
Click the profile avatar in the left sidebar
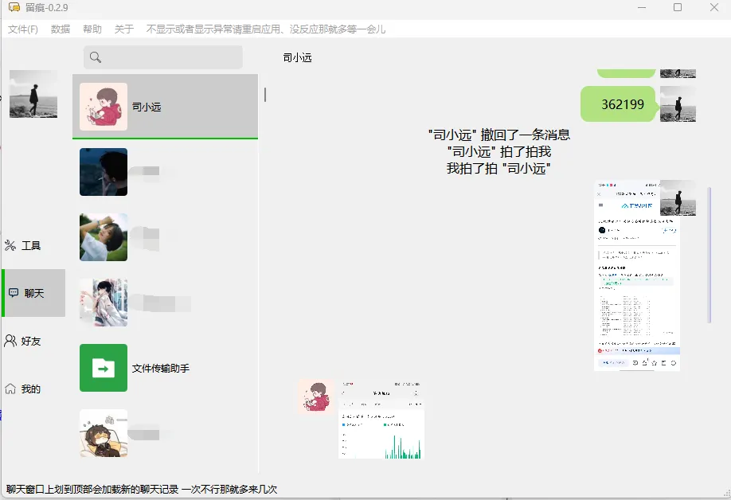[33, 94]
